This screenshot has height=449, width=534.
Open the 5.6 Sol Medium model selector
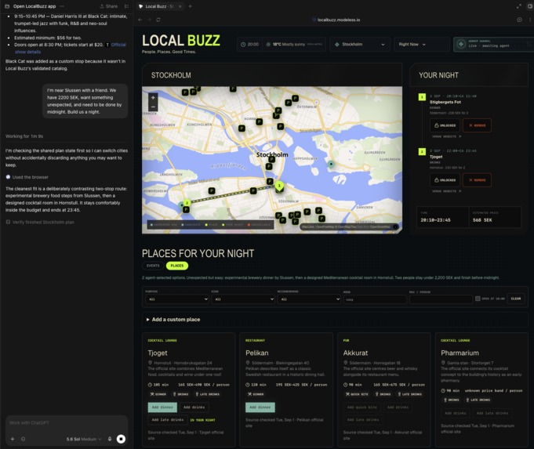[x=84, y=439]
